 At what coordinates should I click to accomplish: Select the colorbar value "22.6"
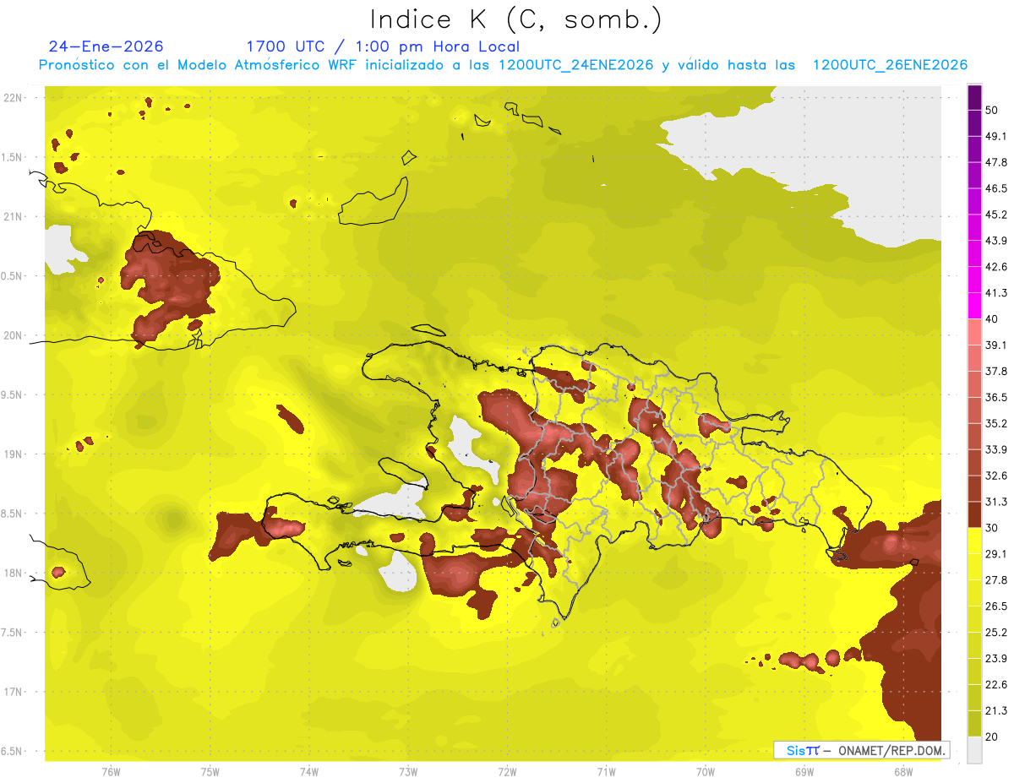coord(996,685)
